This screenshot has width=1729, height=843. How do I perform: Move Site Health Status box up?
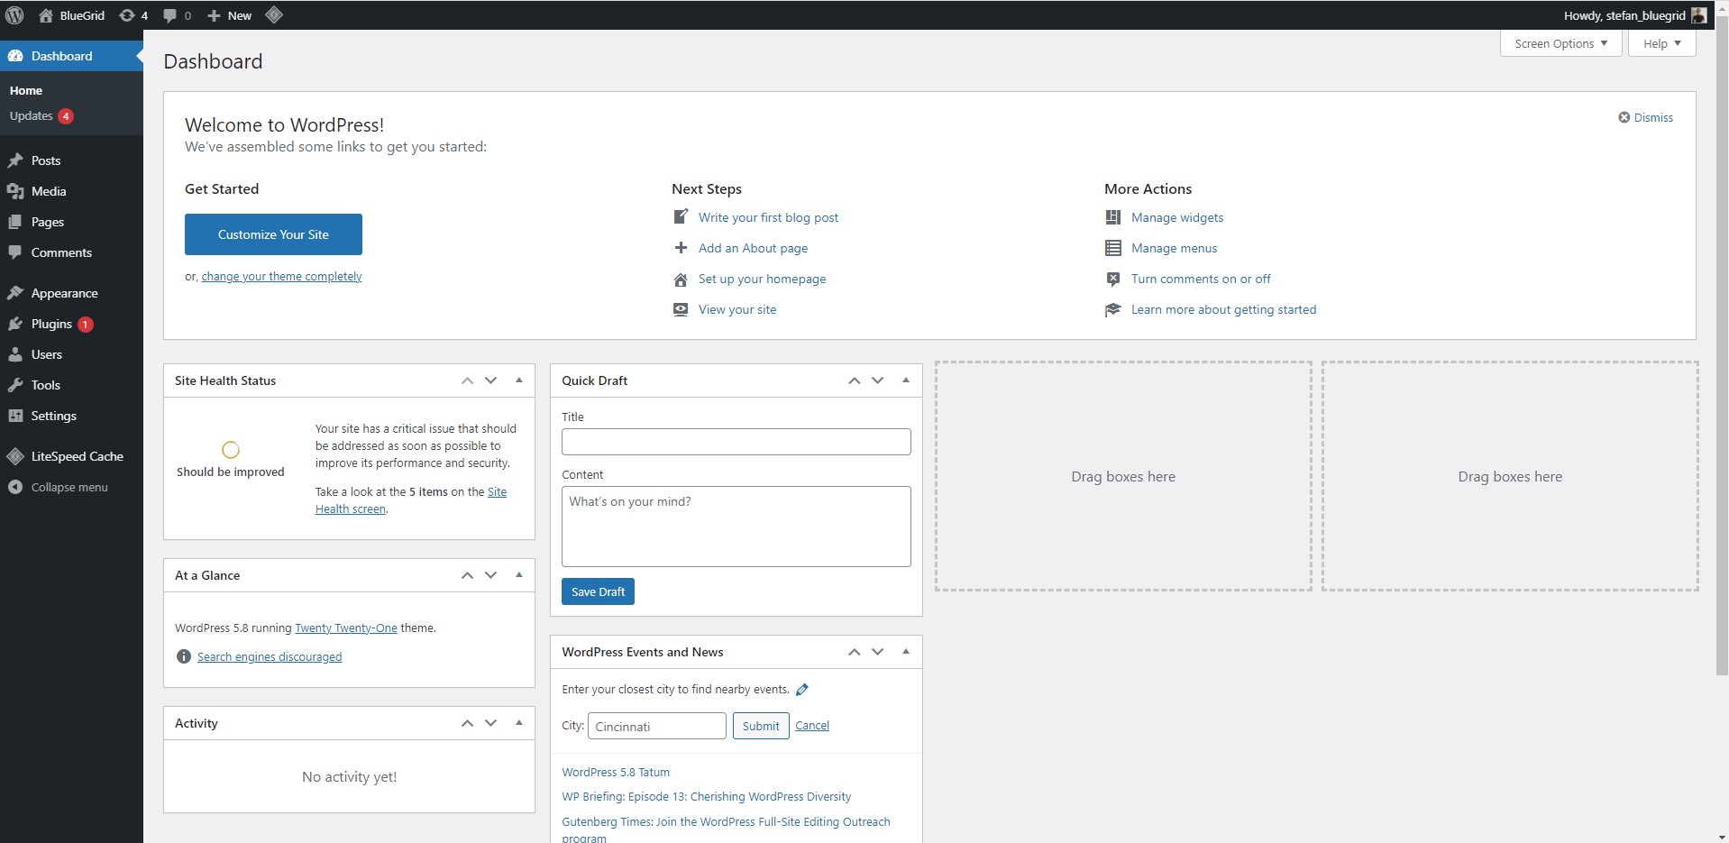click(468, 380)
